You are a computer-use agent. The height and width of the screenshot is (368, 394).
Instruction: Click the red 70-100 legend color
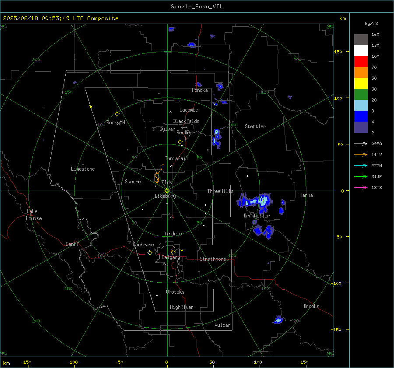coord(361,62)
